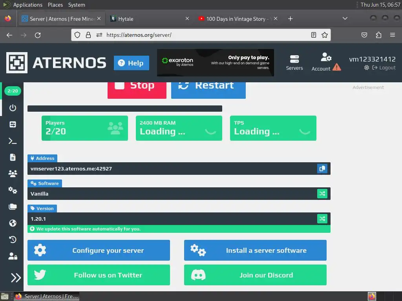Image resolution: width=402 pixels, height=301 pixels.
Task: Bookmark this page with star icon
Action: (x=325, y=35)
